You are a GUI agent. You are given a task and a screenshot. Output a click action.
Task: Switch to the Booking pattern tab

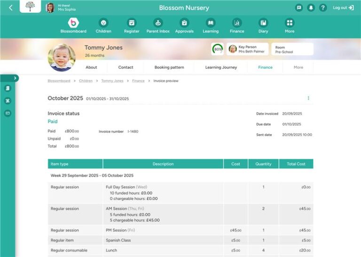(169, 67)
